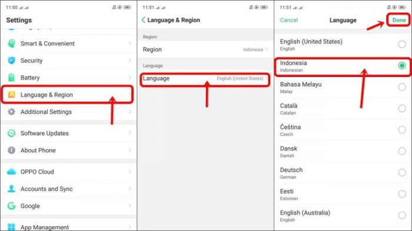The image size is (412, 231).
Task: Select English (United States) radio button
Action: (x=402, y=44)
